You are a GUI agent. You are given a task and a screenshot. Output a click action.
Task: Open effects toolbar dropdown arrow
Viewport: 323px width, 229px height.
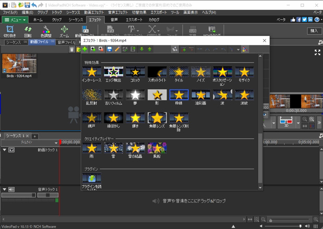point(238,49)
